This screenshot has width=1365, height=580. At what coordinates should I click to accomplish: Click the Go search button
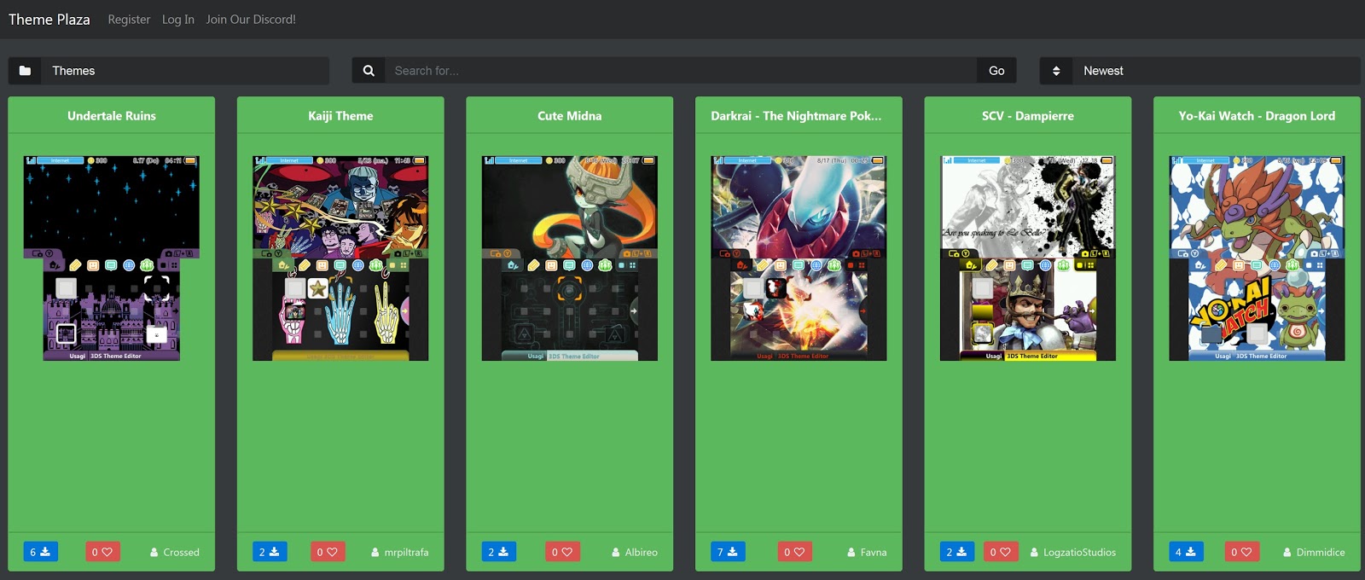996,71
